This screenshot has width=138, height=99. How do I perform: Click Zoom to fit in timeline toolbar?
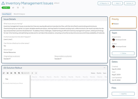(25, 73)
